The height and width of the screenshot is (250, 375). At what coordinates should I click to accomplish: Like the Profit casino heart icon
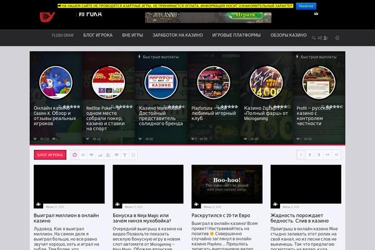click(298, 139)
